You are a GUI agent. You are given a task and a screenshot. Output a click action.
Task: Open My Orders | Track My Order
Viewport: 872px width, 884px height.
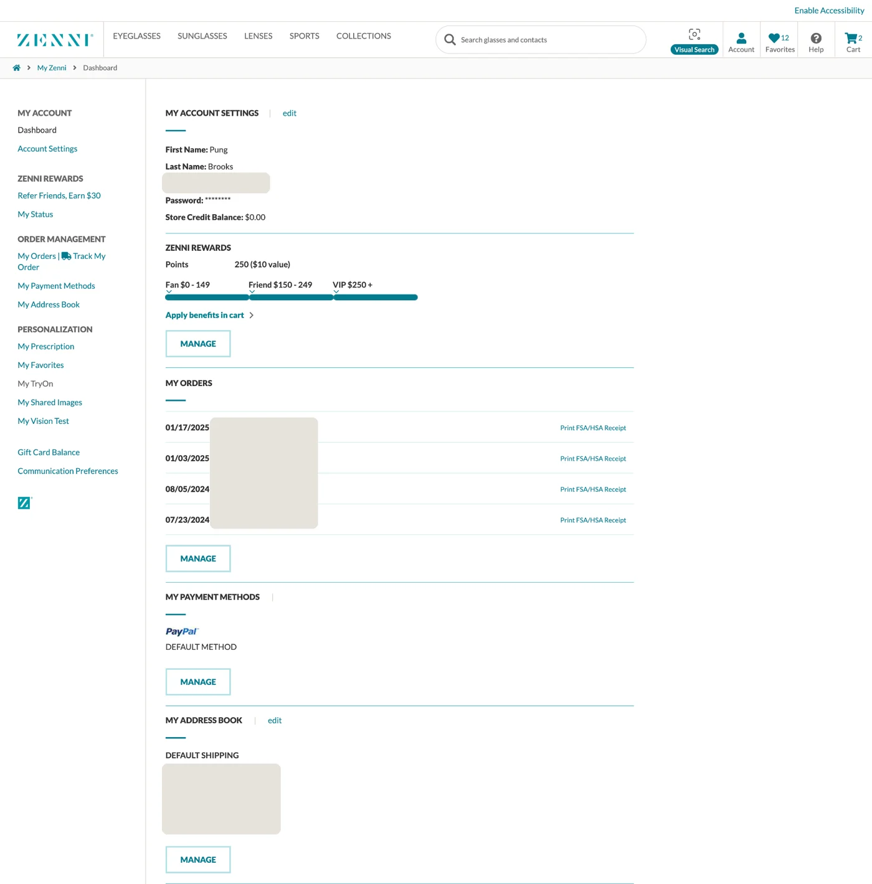62,261
